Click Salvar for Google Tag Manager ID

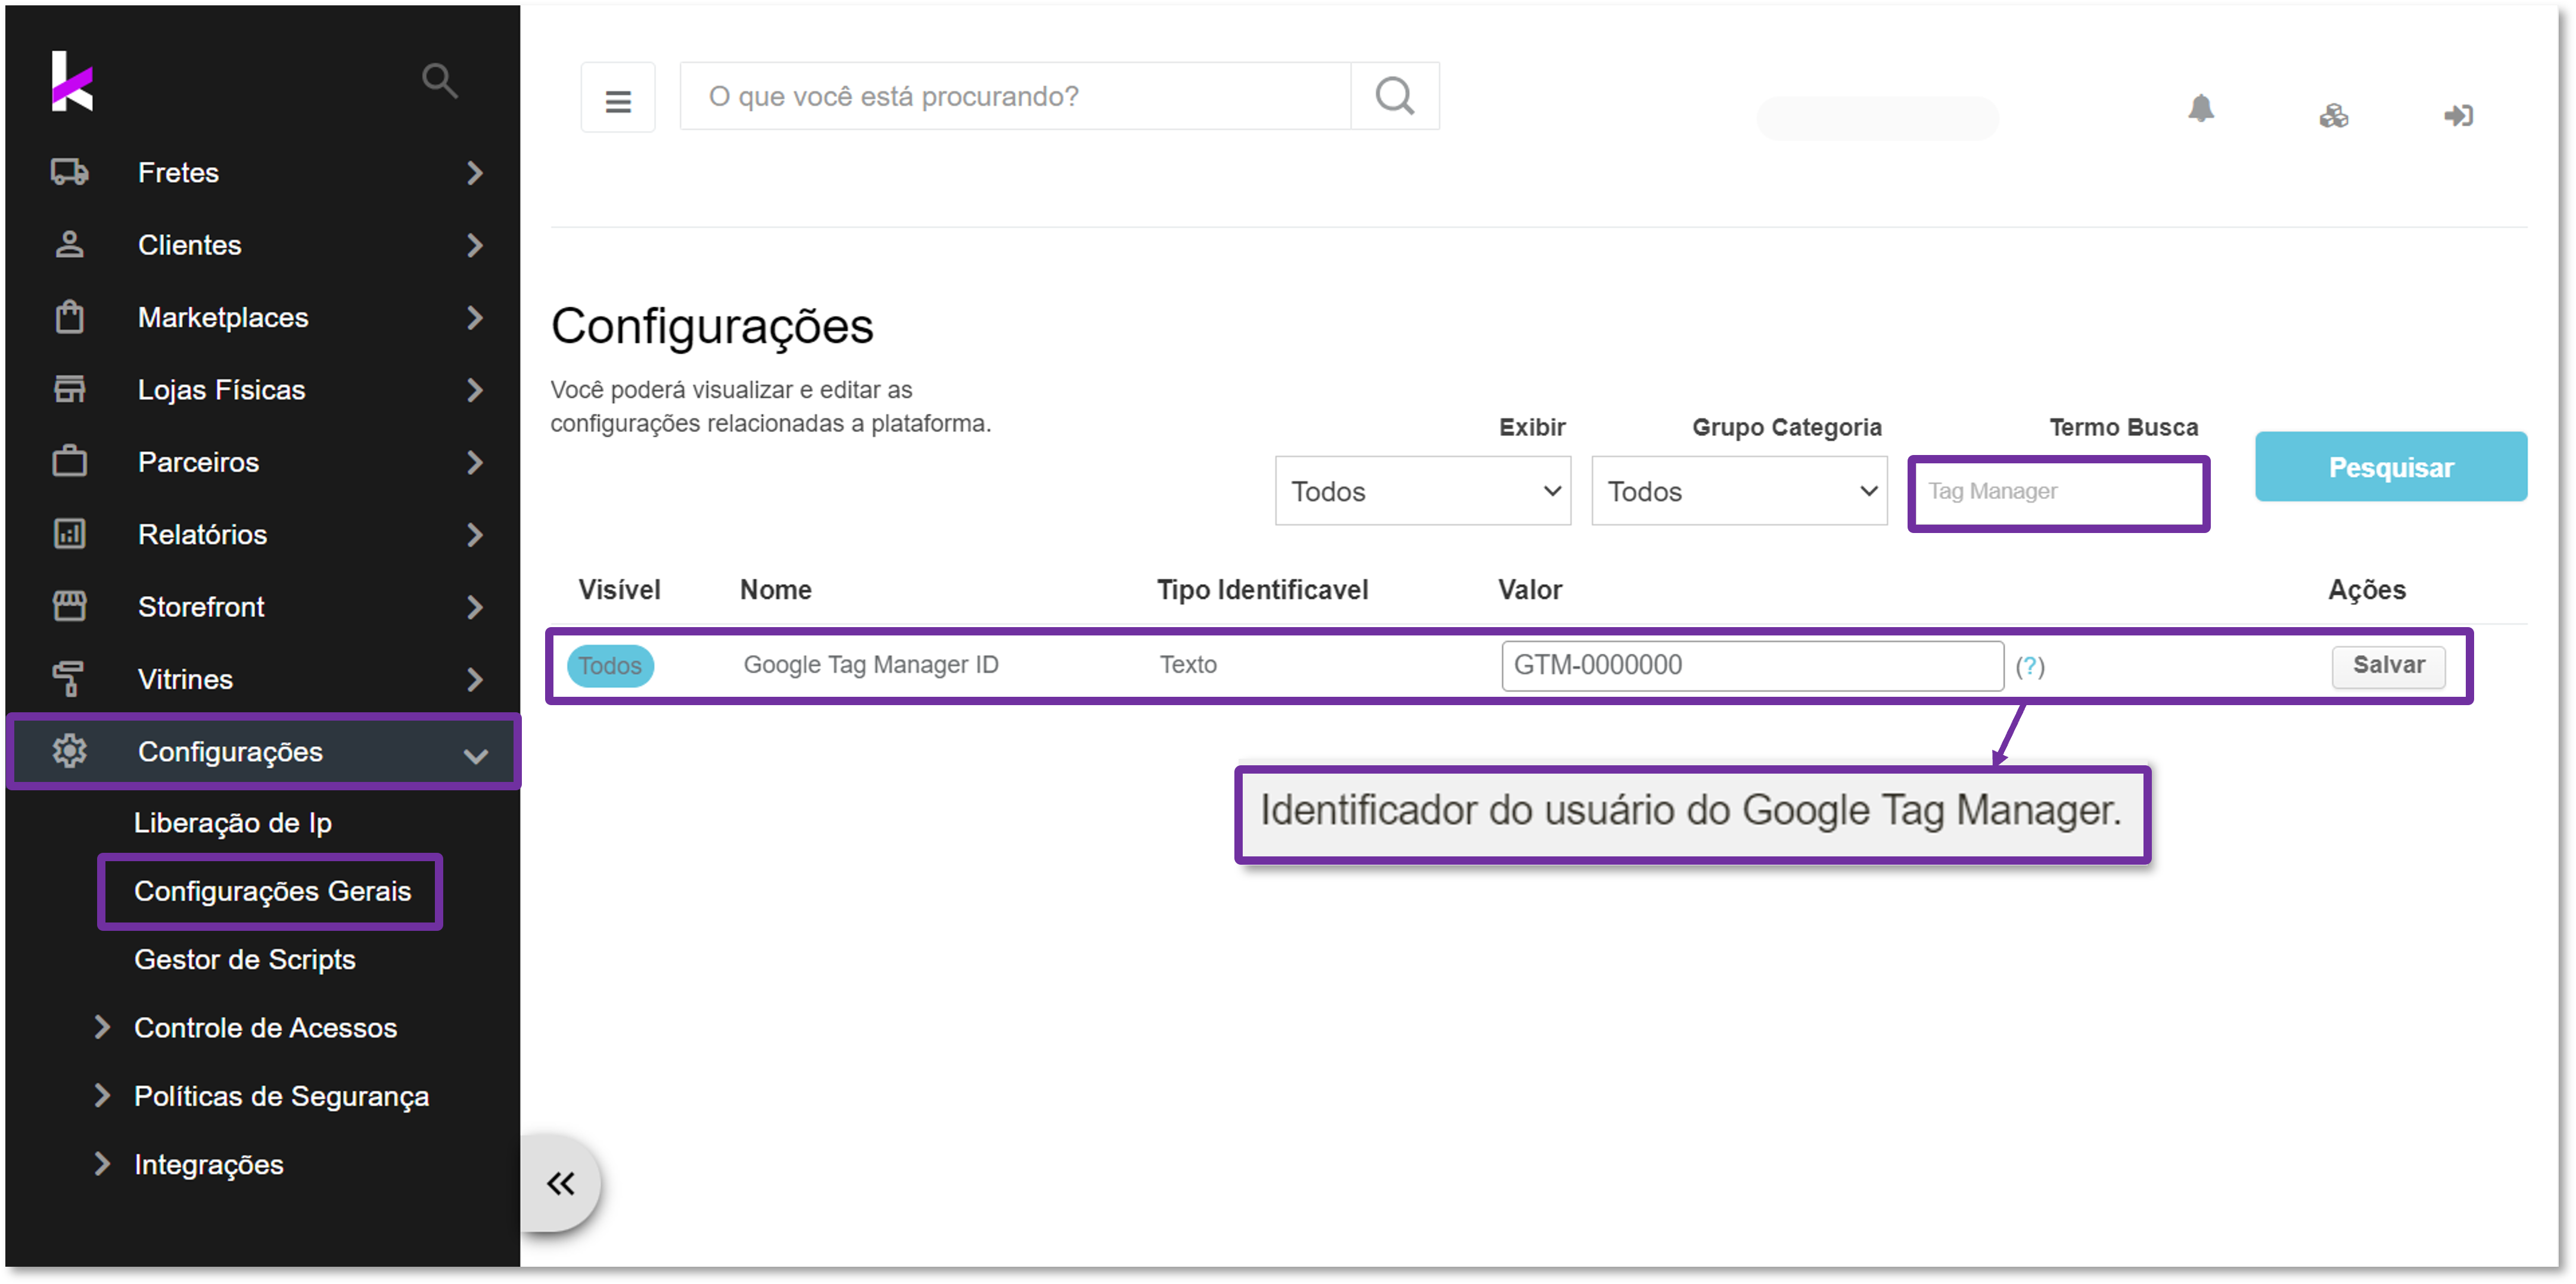click(2389, 666)
